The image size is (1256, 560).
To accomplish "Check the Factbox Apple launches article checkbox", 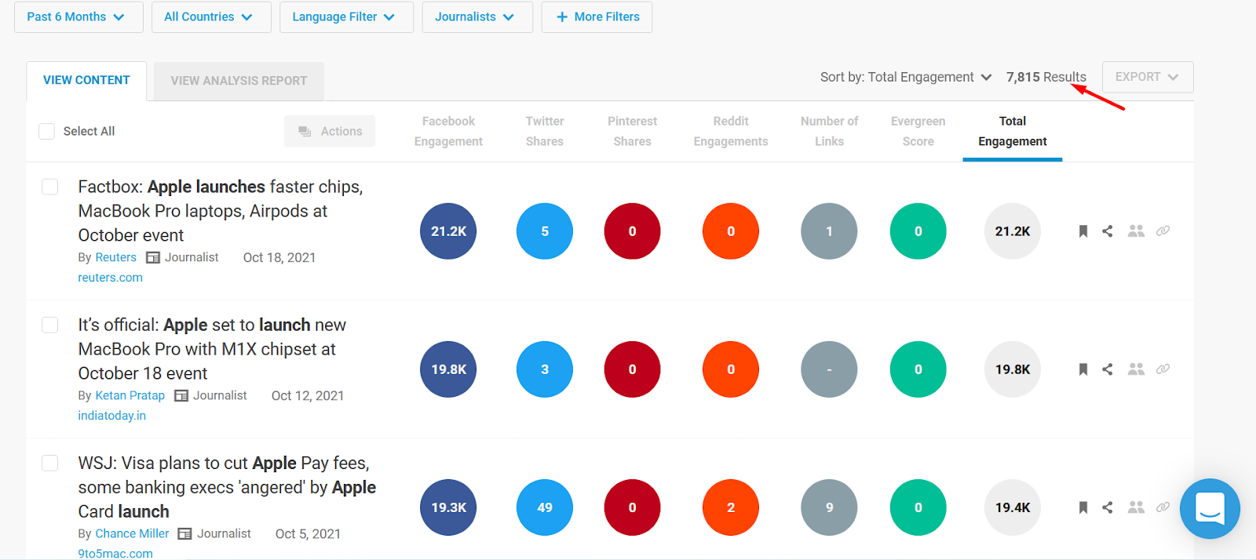I will coord(50,187).
